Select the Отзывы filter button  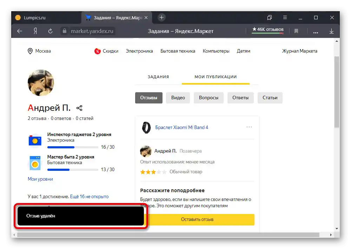pyautogui.click(x=148, y=98)
